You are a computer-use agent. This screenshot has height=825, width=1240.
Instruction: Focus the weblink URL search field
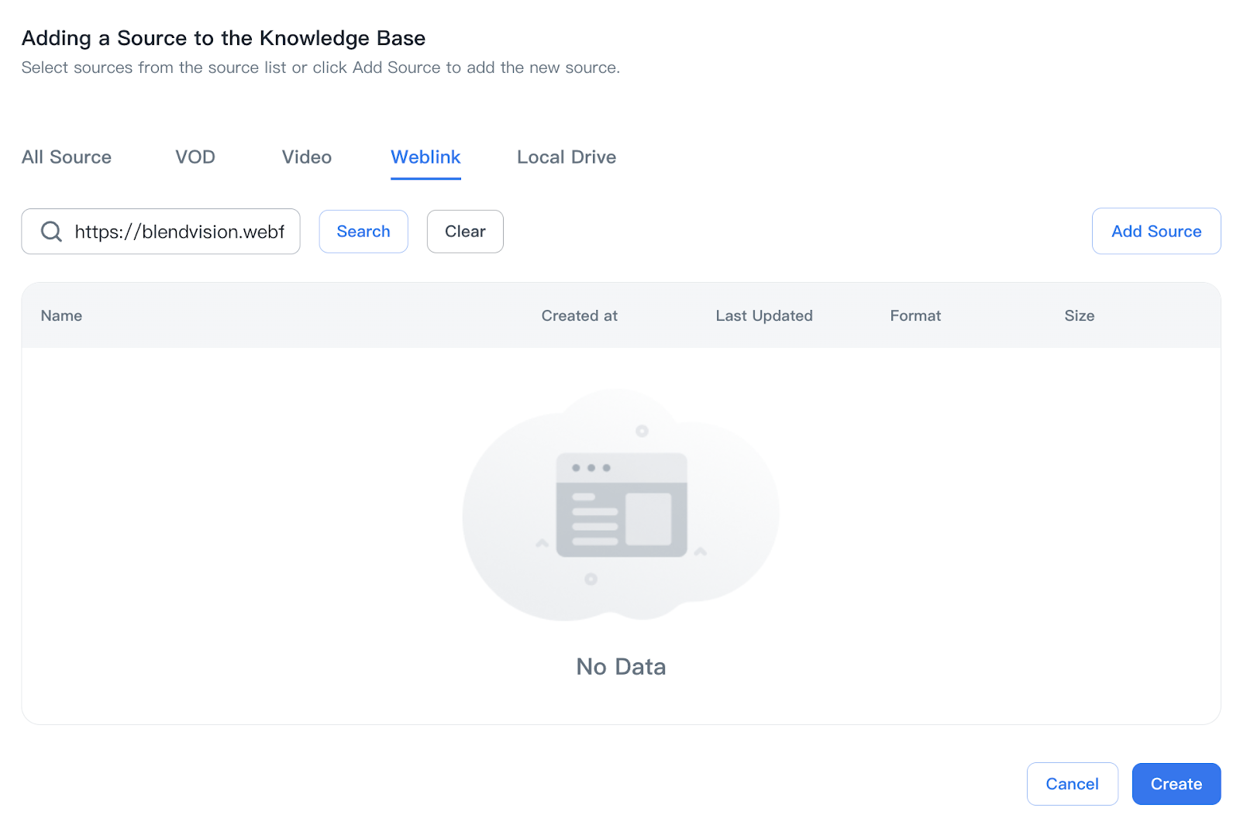[179, 232]
